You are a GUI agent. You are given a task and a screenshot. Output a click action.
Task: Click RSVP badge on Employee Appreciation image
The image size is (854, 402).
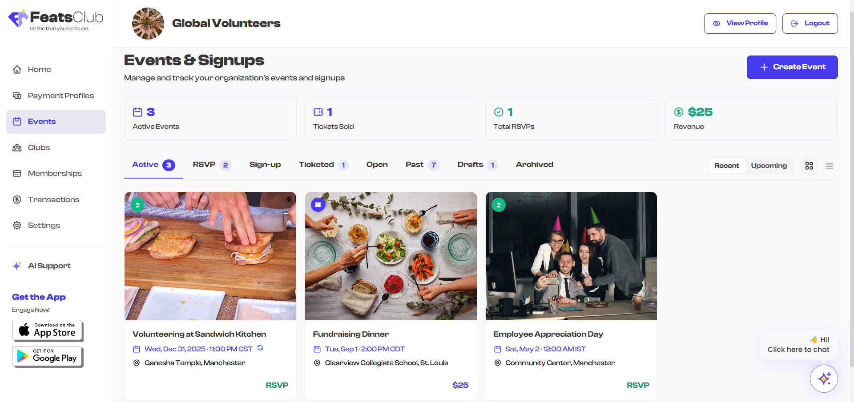499,205
